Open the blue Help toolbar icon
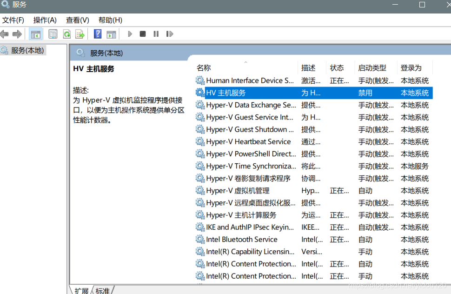This screenshot has height=294, width=451. (98, 34)
